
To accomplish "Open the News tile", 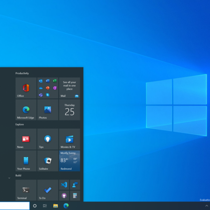I will (26, 139).
